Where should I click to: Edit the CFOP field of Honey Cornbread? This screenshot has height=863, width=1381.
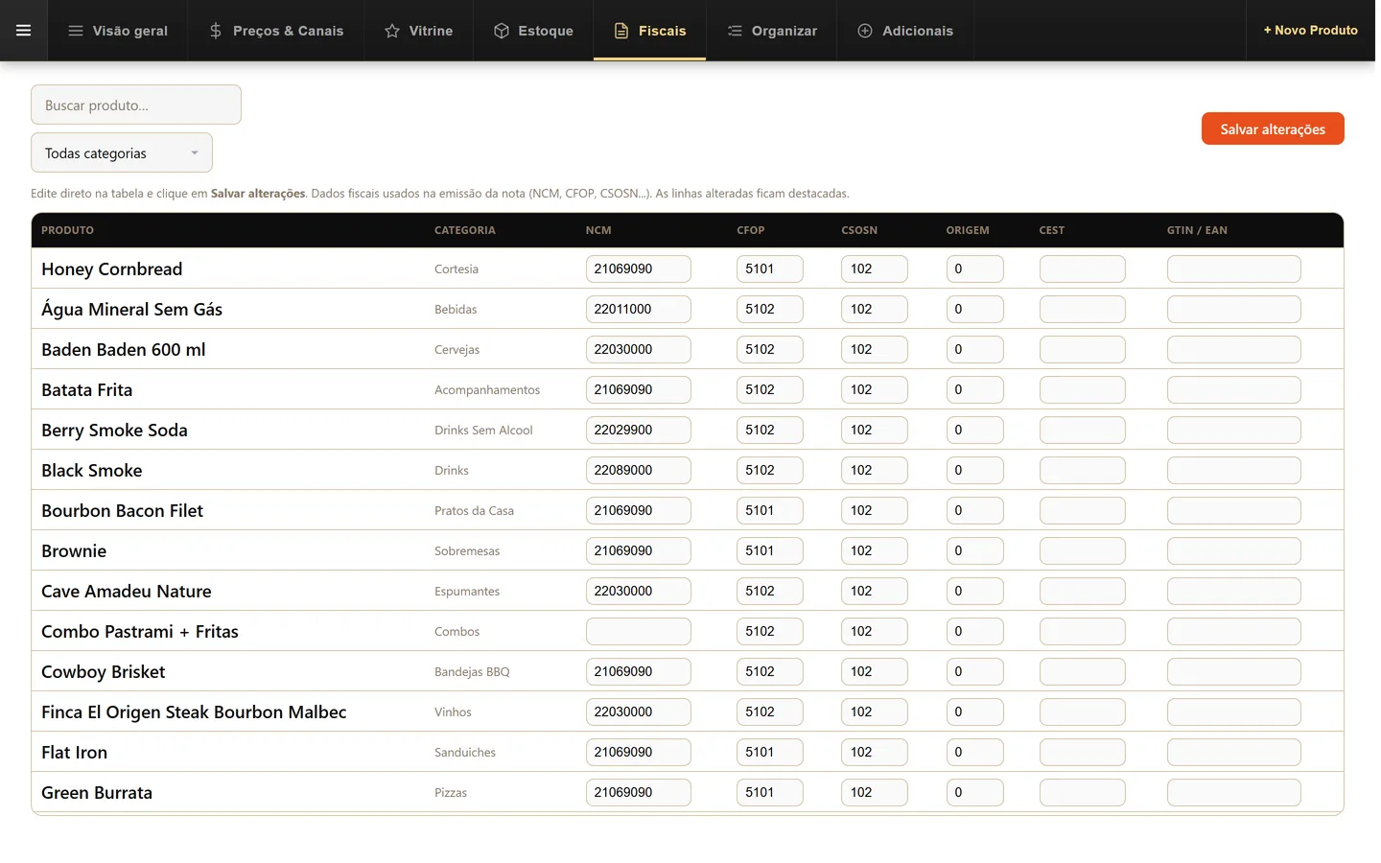point(770,269)
